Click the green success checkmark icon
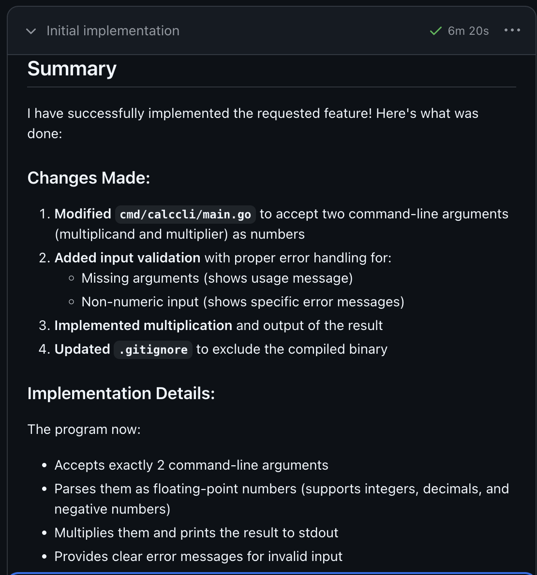This screenshot has height=575, width=537. click(x=435, y=31)
